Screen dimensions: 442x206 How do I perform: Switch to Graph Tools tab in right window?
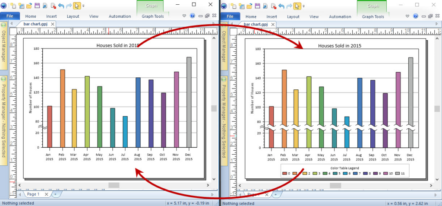373,16
